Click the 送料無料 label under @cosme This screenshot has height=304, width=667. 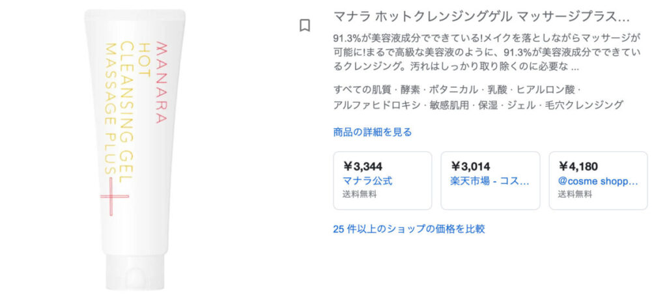click(x=575, y=194)
